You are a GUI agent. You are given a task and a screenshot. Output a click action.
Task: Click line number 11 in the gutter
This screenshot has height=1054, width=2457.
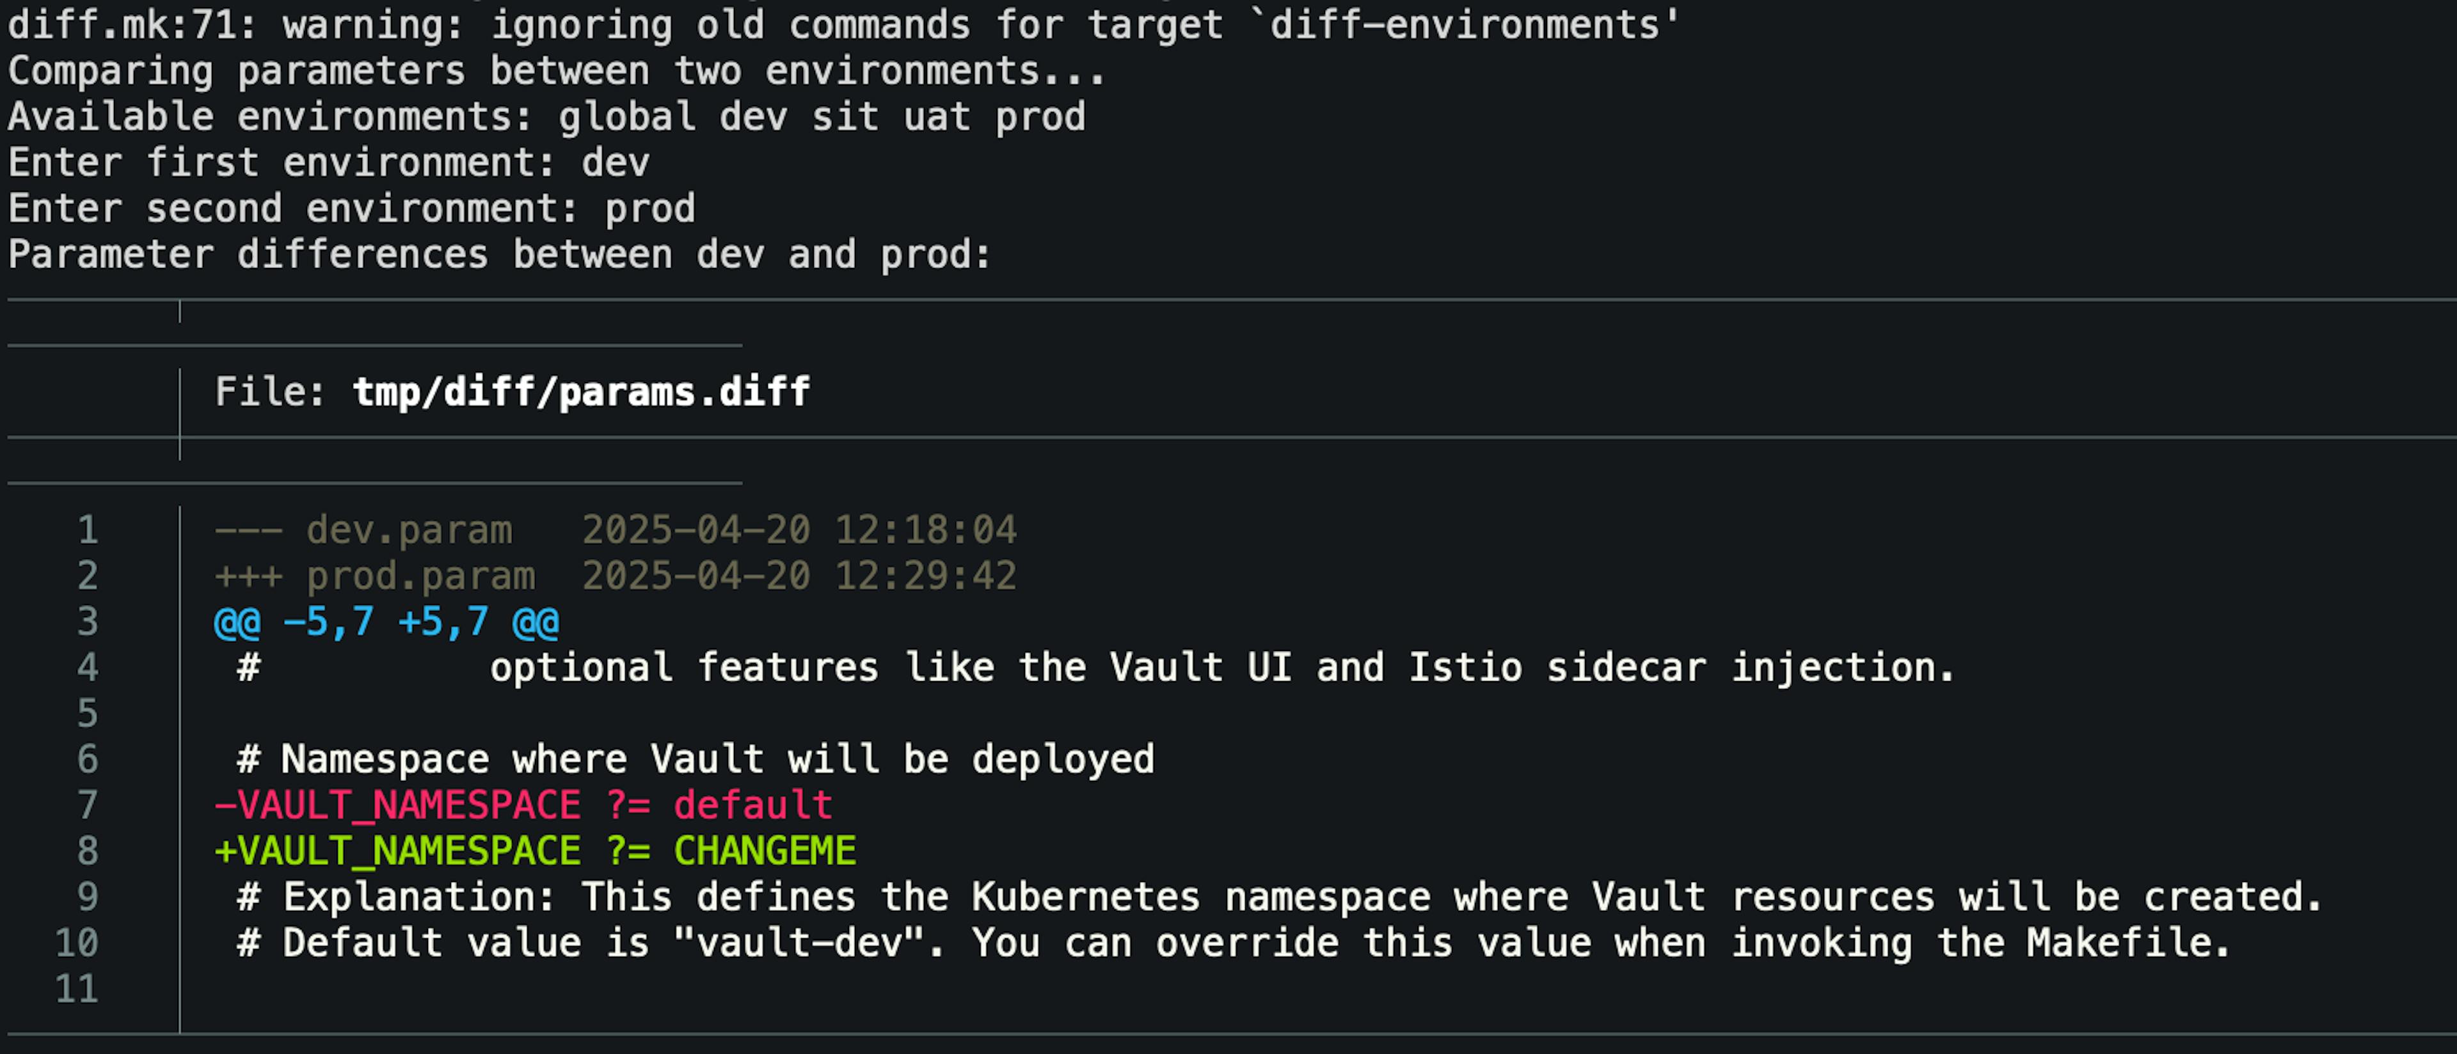[x=77, y=988]
